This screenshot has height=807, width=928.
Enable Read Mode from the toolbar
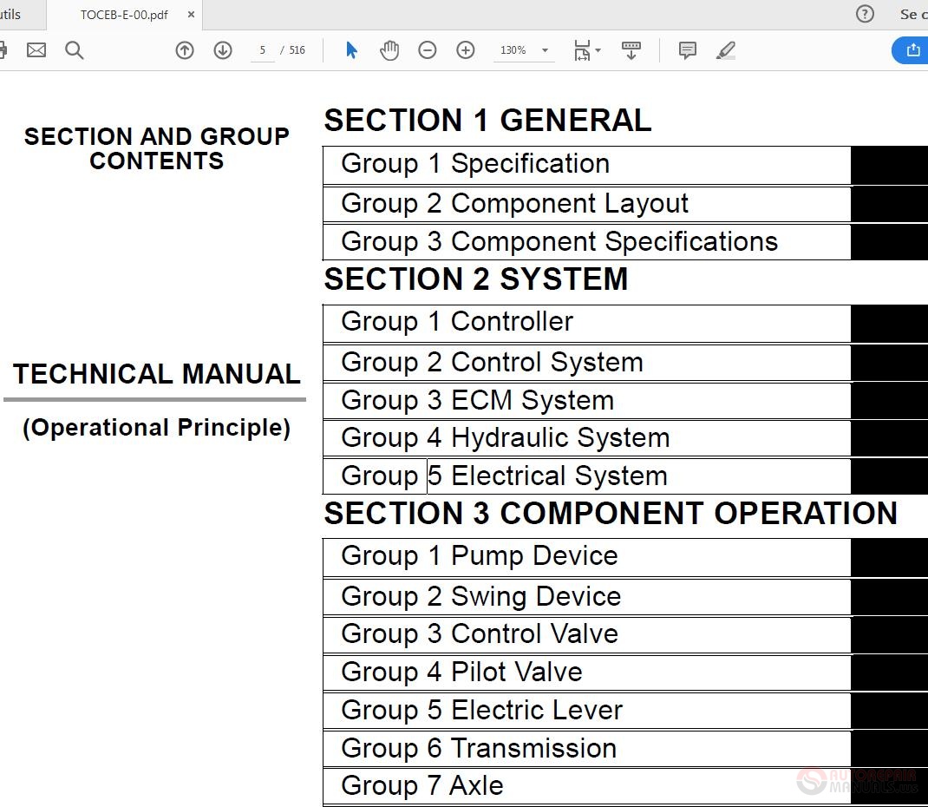click(631, 50)
